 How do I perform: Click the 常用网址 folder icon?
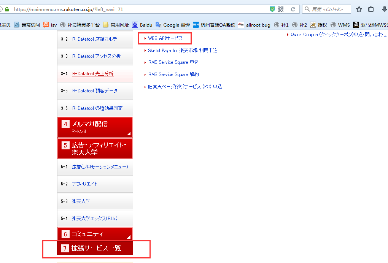(106, 25)
